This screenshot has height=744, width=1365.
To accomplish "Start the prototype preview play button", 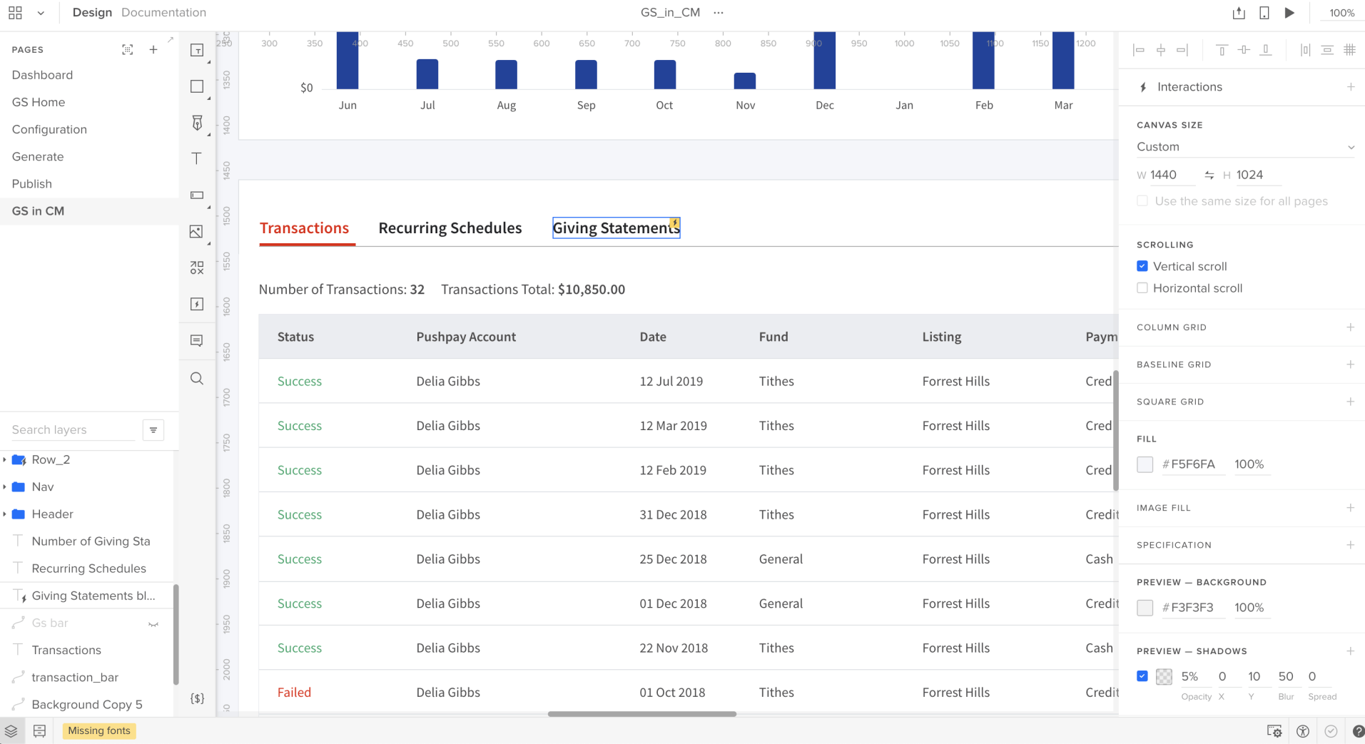I will [1289, 13].
